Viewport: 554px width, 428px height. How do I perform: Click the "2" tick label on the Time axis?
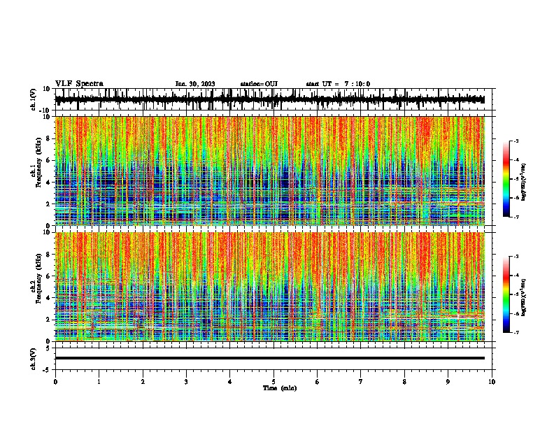coord(143,382)
